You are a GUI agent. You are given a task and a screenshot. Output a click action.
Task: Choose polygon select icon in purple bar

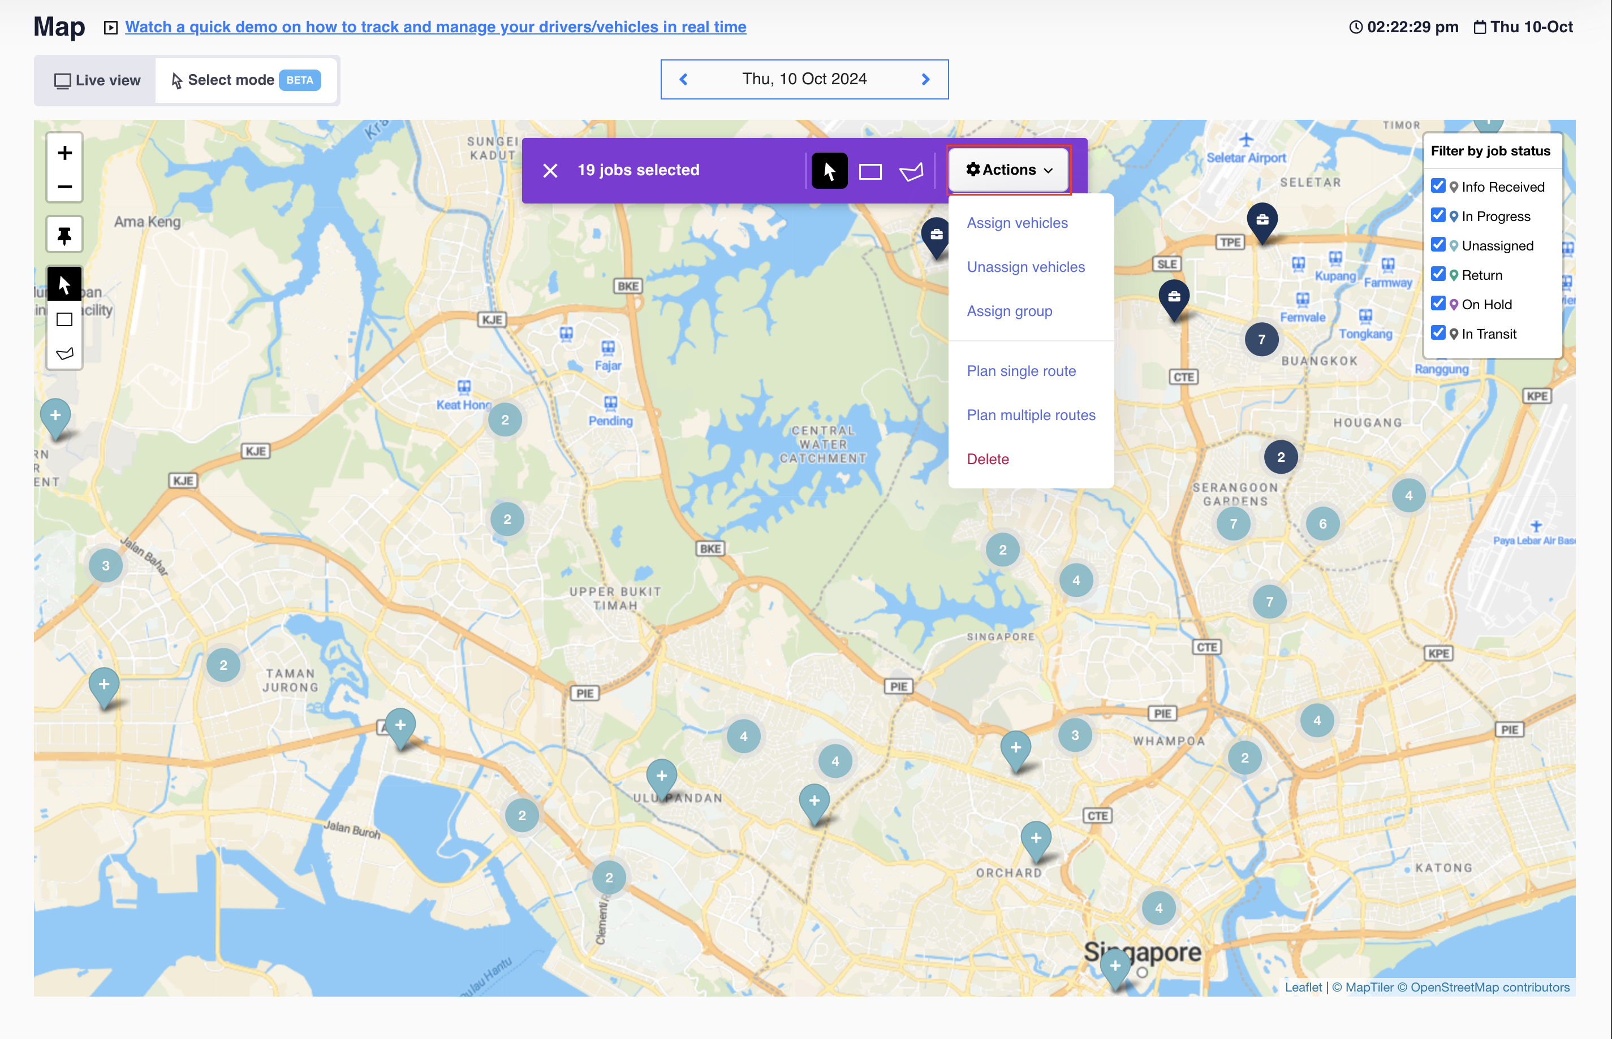click(911, 171)
